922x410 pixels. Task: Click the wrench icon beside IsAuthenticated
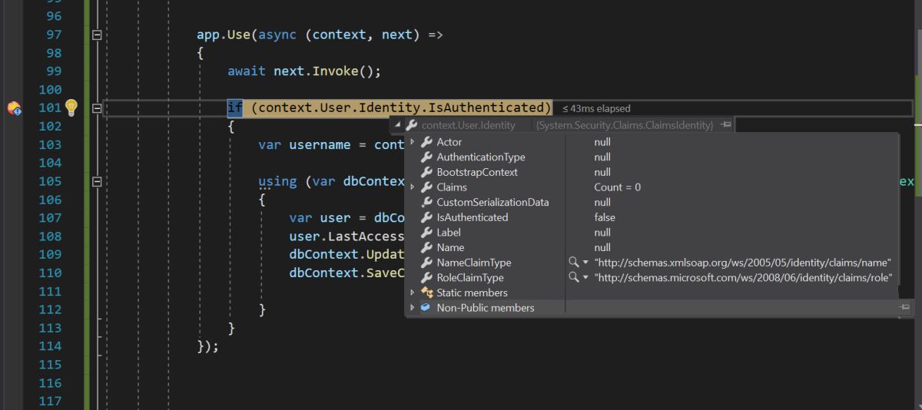(x=426, y=217)
